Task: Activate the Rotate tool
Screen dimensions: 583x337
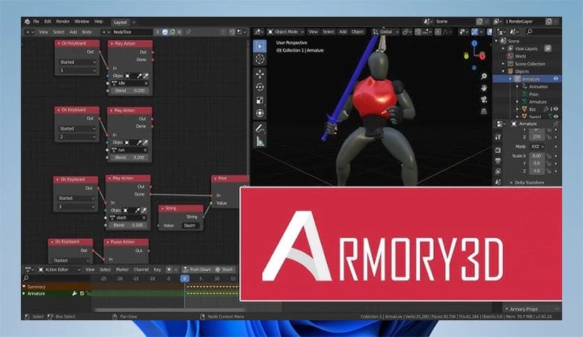Action: click(x=260, y=87)
